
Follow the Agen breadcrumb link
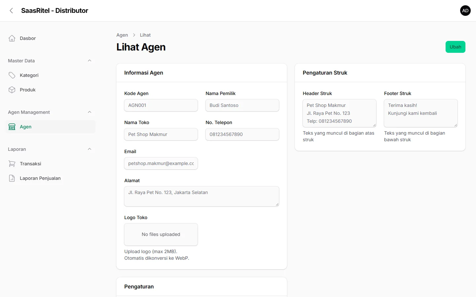coord(122,35)
